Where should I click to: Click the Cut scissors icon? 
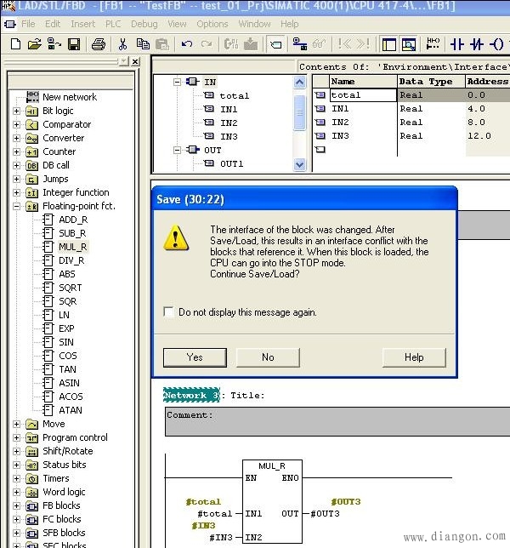click(123, 44)
